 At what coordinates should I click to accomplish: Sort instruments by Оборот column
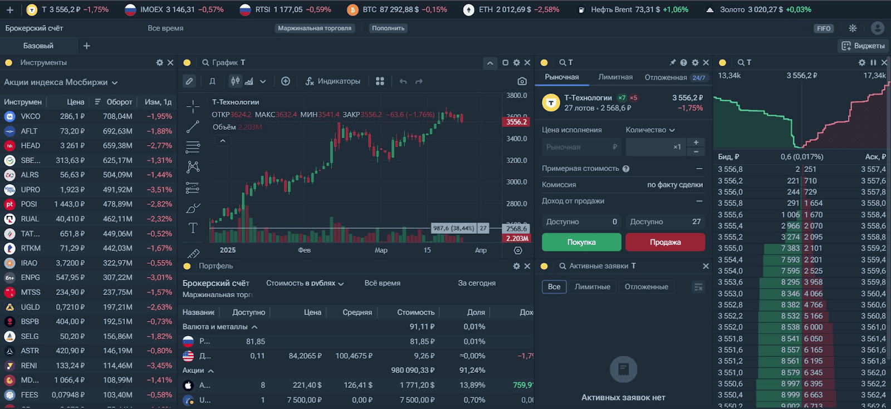coord(113,102)
